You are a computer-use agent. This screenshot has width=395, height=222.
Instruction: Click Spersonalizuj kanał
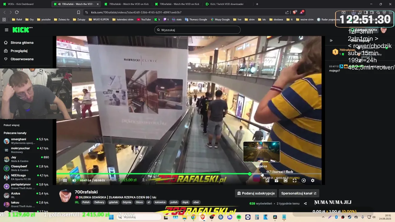point(299,193)
